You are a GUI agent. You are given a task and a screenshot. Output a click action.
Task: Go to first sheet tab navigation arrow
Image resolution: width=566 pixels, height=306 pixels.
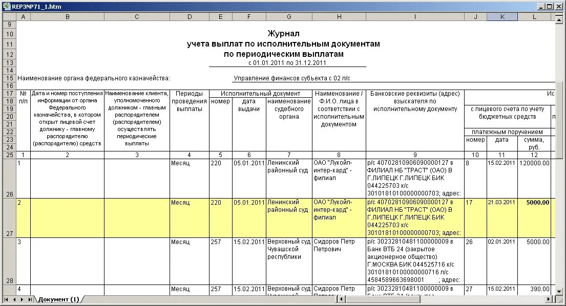pos(6,299)
